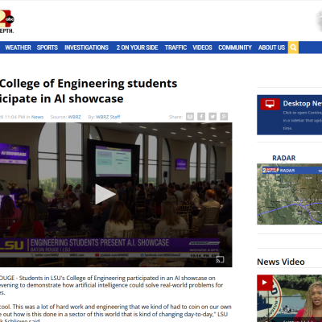Follow the WBRZ source link
This screenshot has height=322, width=322.
pos(74,117)
